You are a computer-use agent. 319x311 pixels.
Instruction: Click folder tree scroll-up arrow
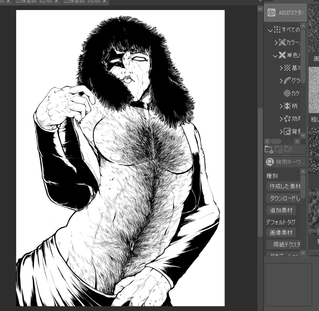(x=303, y=26)
